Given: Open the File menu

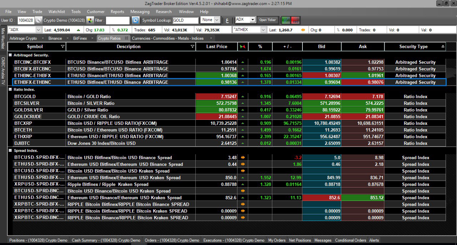Looking at the screenshot, I should point(8,12).
